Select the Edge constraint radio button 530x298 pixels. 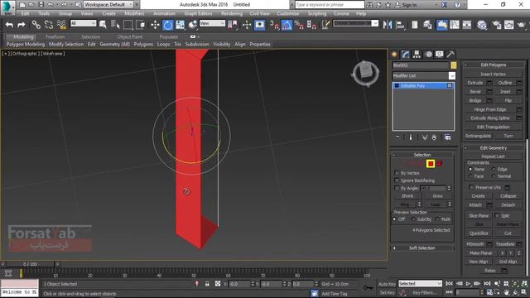pos(494,169)
